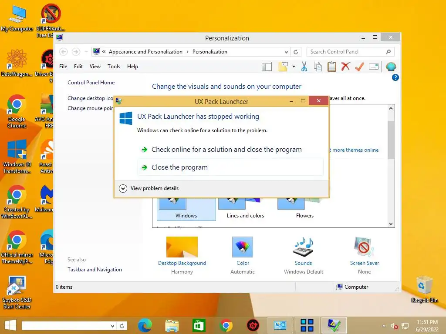Click Change desktop icons link
This screenshot has height=334, width=446.
pos(90,98)
